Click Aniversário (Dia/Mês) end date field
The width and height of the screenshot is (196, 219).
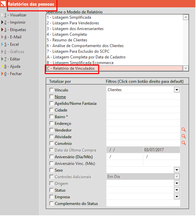pos(162,157)
